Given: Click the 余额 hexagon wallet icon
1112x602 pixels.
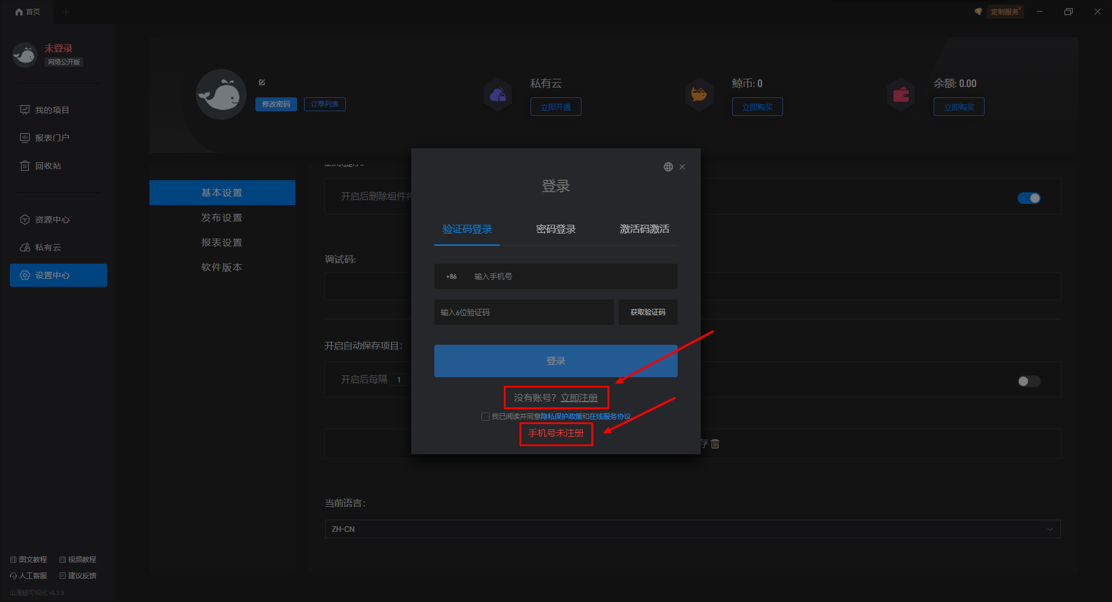Looking at the screenshot, I should 901,94.
